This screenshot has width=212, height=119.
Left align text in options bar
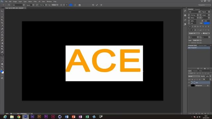coord(61,5)
